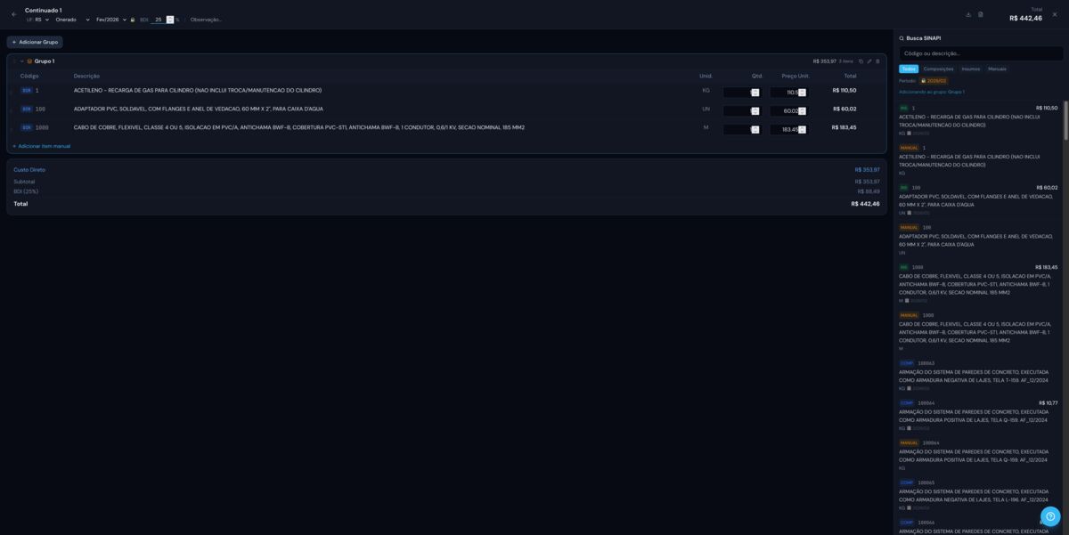Delete Grupo 1 with the trash icon

(877, 61)
